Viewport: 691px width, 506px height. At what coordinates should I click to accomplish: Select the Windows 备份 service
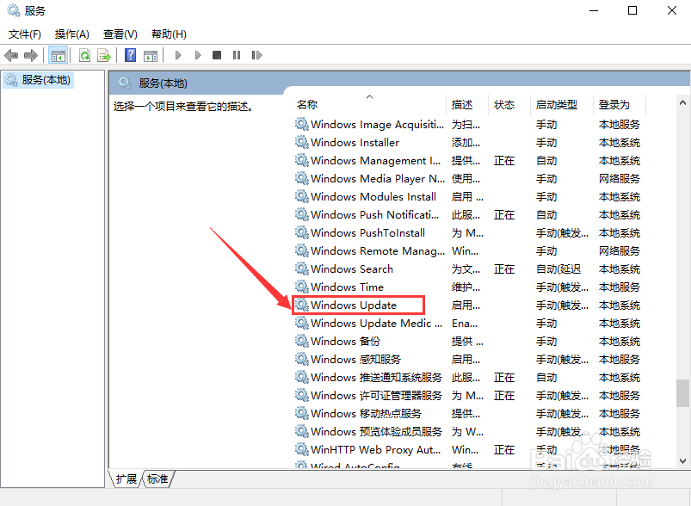click(467, 341)
